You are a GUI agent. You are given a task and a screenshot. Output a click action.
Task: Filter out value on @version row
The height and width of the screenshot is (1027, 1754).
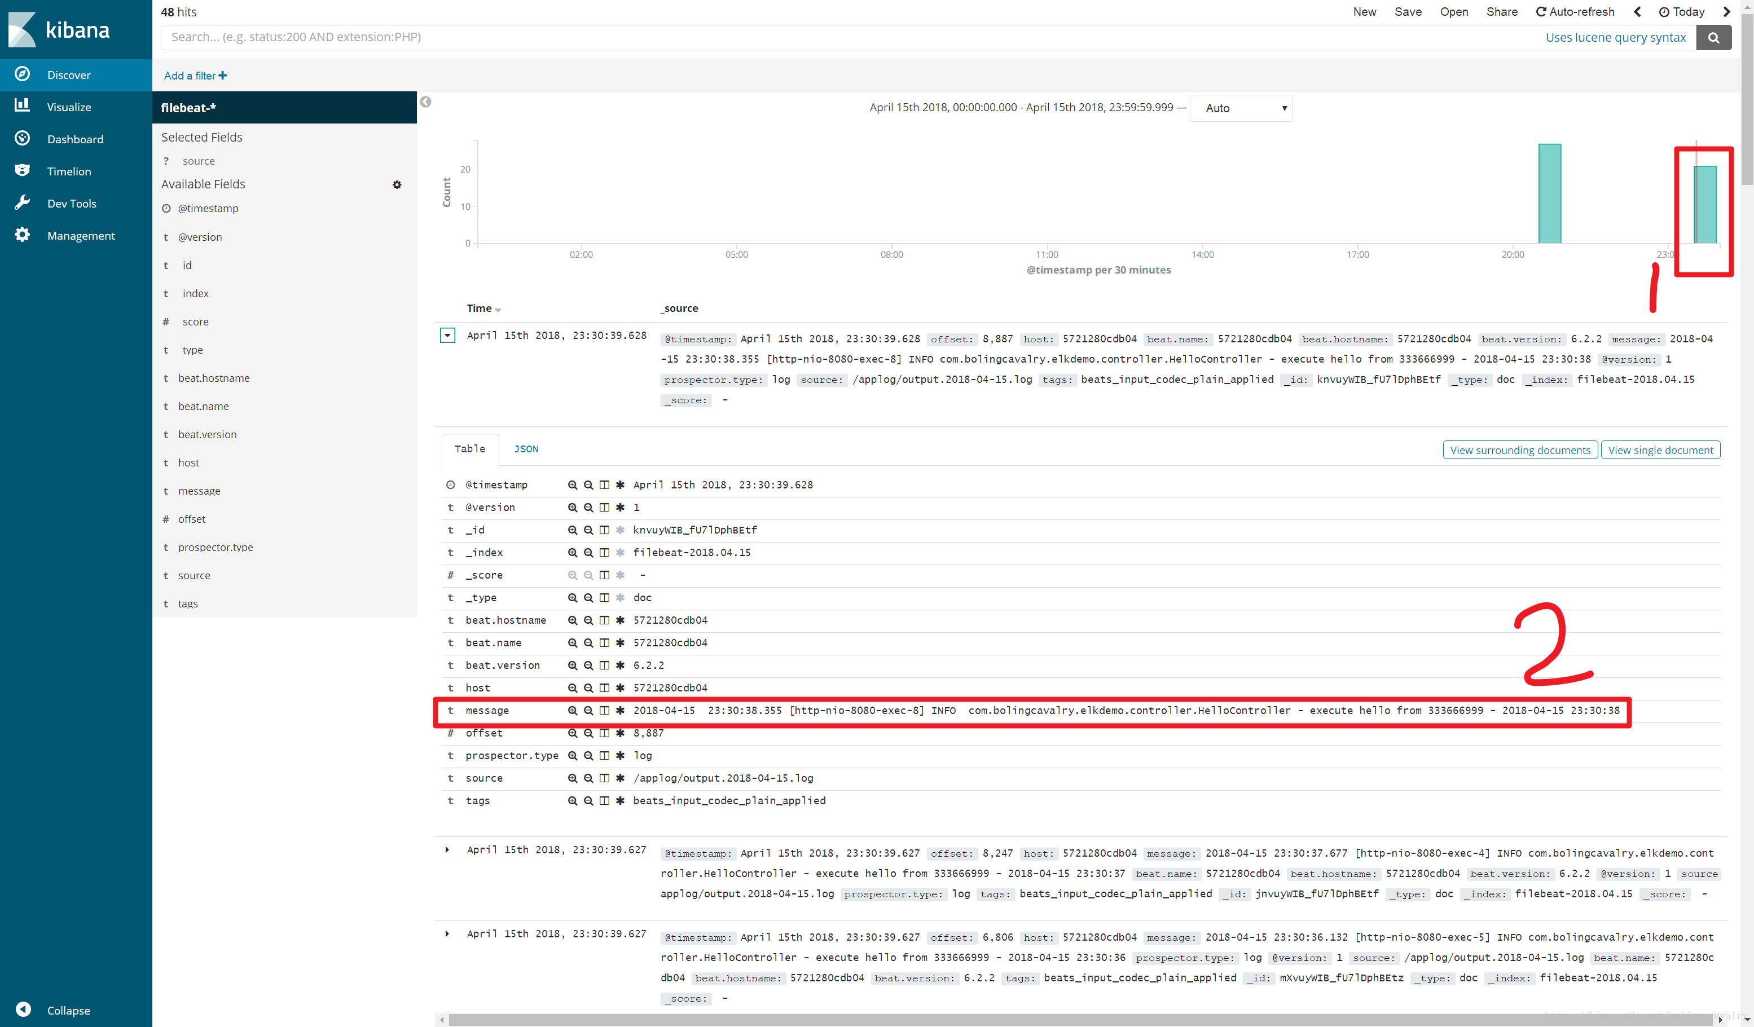tap(588, 507)
